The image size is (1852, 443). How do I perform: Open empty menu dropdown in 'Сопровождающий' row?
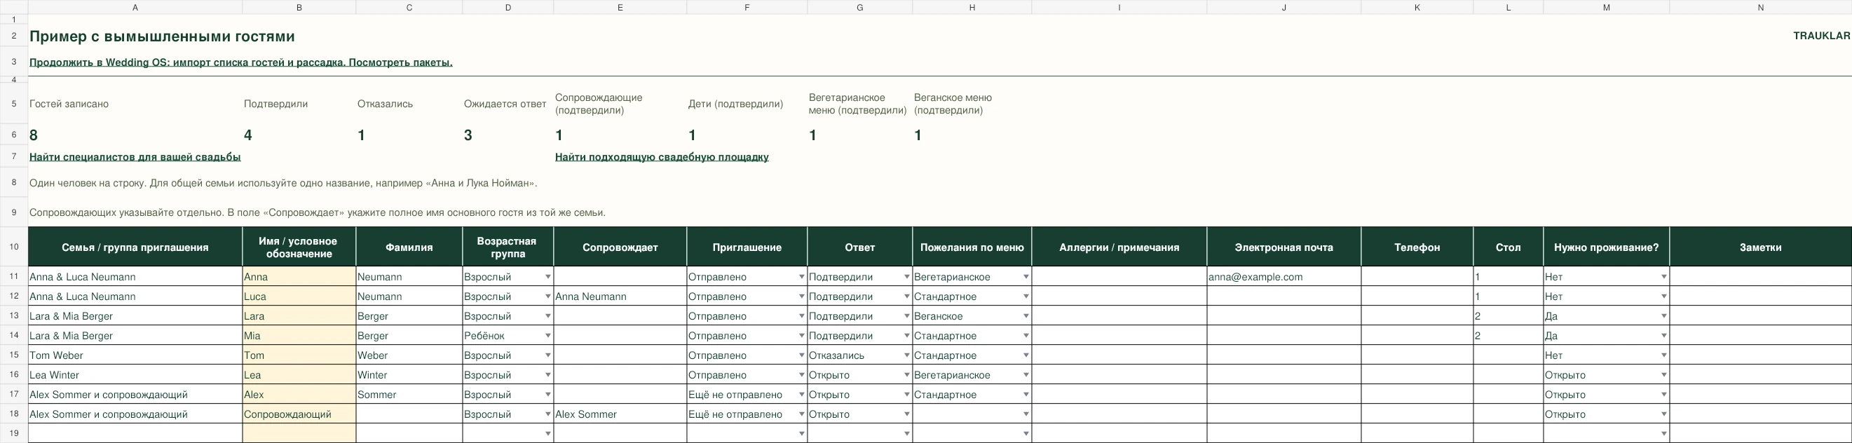point(1026,414)
